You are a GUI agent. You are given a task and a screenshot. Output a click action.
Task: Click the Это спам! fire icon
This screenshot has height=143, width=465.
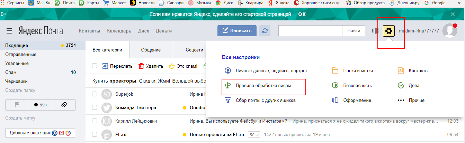tap(172, 66)
